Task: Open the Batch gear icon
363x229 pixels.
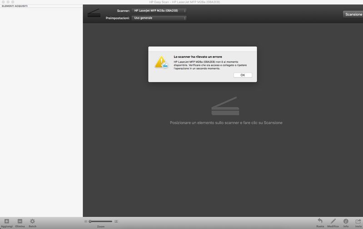Action: [32, 221]
